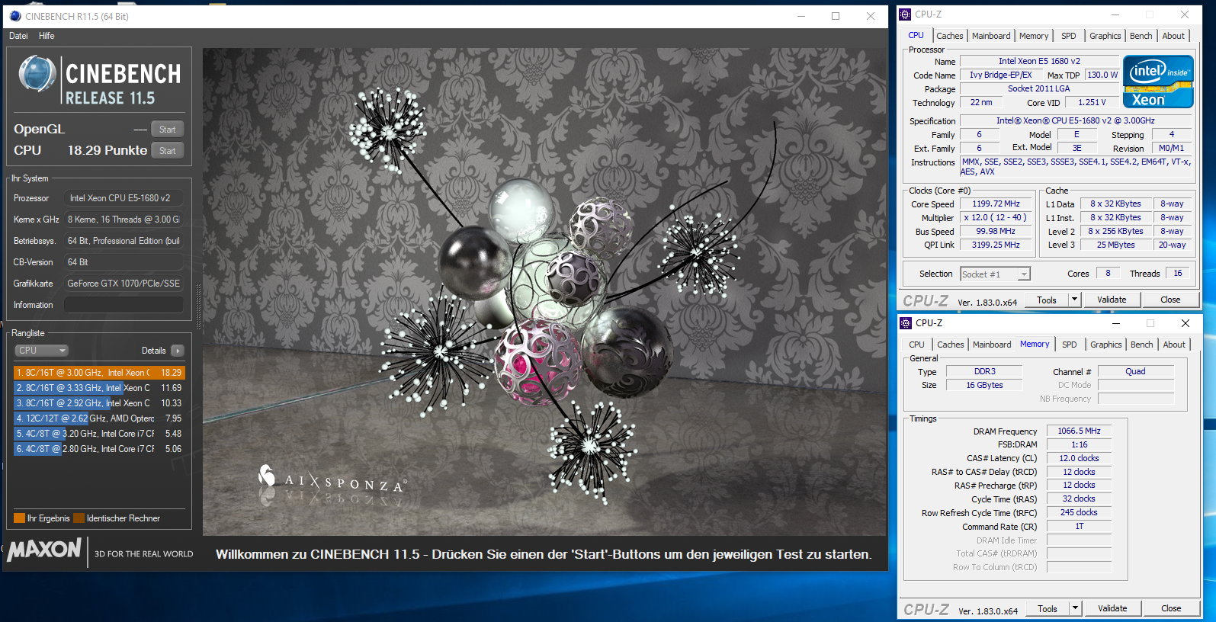Close the Cinebench window
Image resolution: width=1216 pixels, height=622 pixels.
tap(870, 16)
